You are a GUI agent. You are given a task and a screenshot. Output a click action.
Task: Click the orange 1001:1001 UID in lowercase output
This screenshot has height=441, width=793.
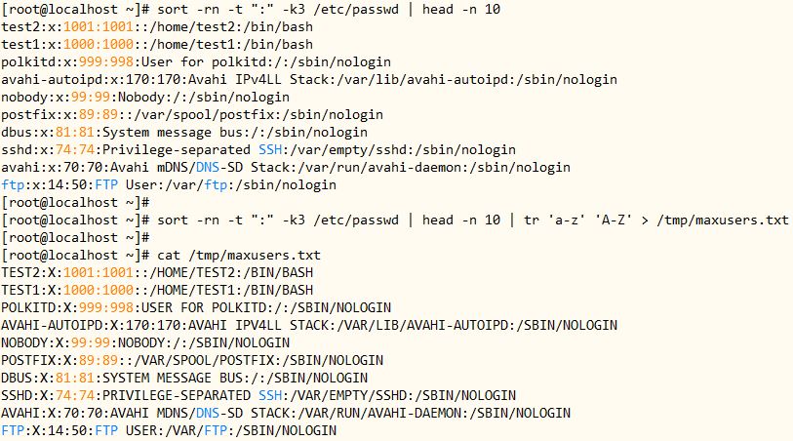[x=99, y=26]
